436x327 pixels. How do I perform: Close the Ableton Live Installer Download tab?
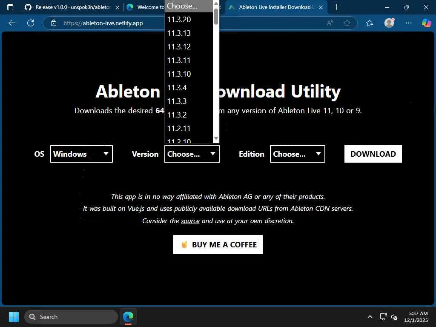[321, 8]
